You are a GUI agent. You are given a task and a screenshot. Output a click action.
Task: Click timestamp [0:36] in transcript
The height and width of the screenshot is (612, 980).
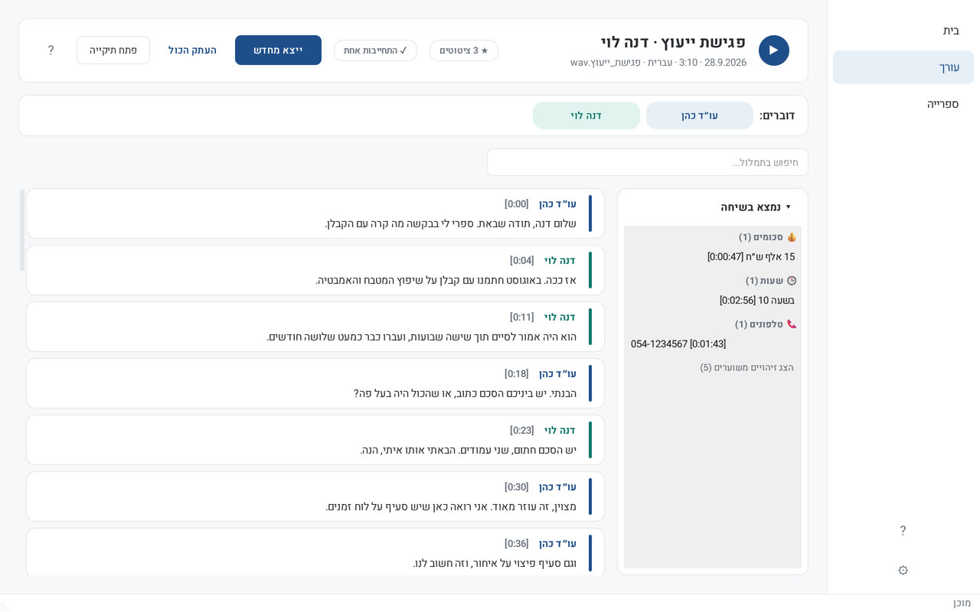point(516,544)
